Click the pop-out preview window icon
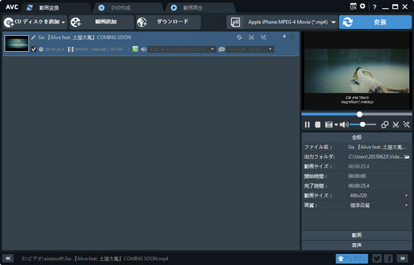This screenshot has width=414, height=265. point(385,125)
